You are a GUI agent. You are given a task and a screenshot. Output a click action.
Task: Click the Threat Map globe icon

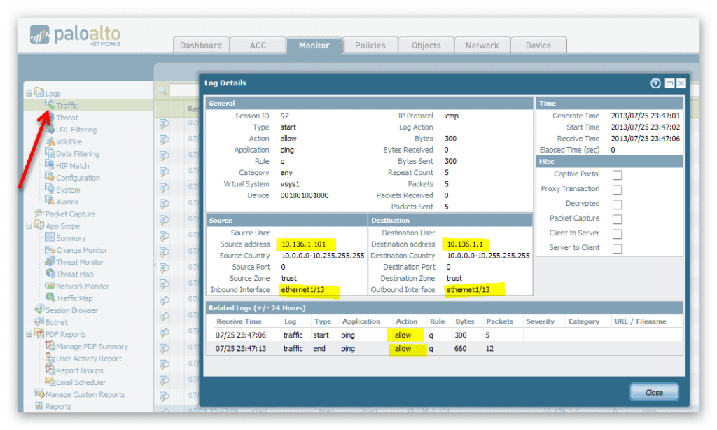(x=50, y=274)
